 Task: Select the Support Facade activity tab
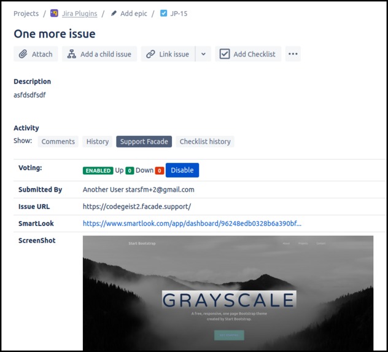click(144, 141)
